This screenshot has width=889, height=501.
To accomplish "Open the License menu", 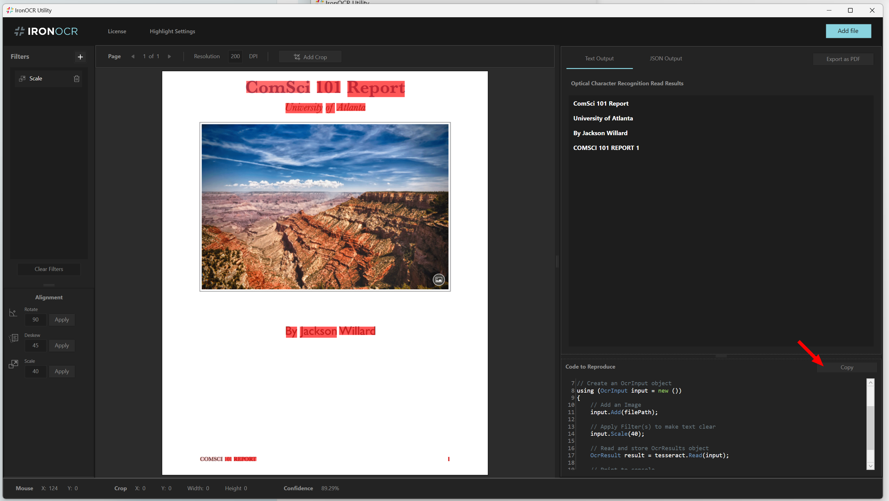I will point(117,31).
